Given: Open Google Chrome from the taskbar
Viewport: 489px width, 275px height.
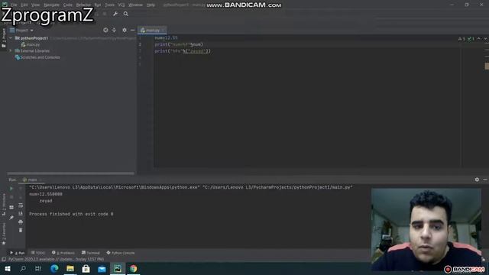Looking at the screenshot, I should [x=134, y=268].
